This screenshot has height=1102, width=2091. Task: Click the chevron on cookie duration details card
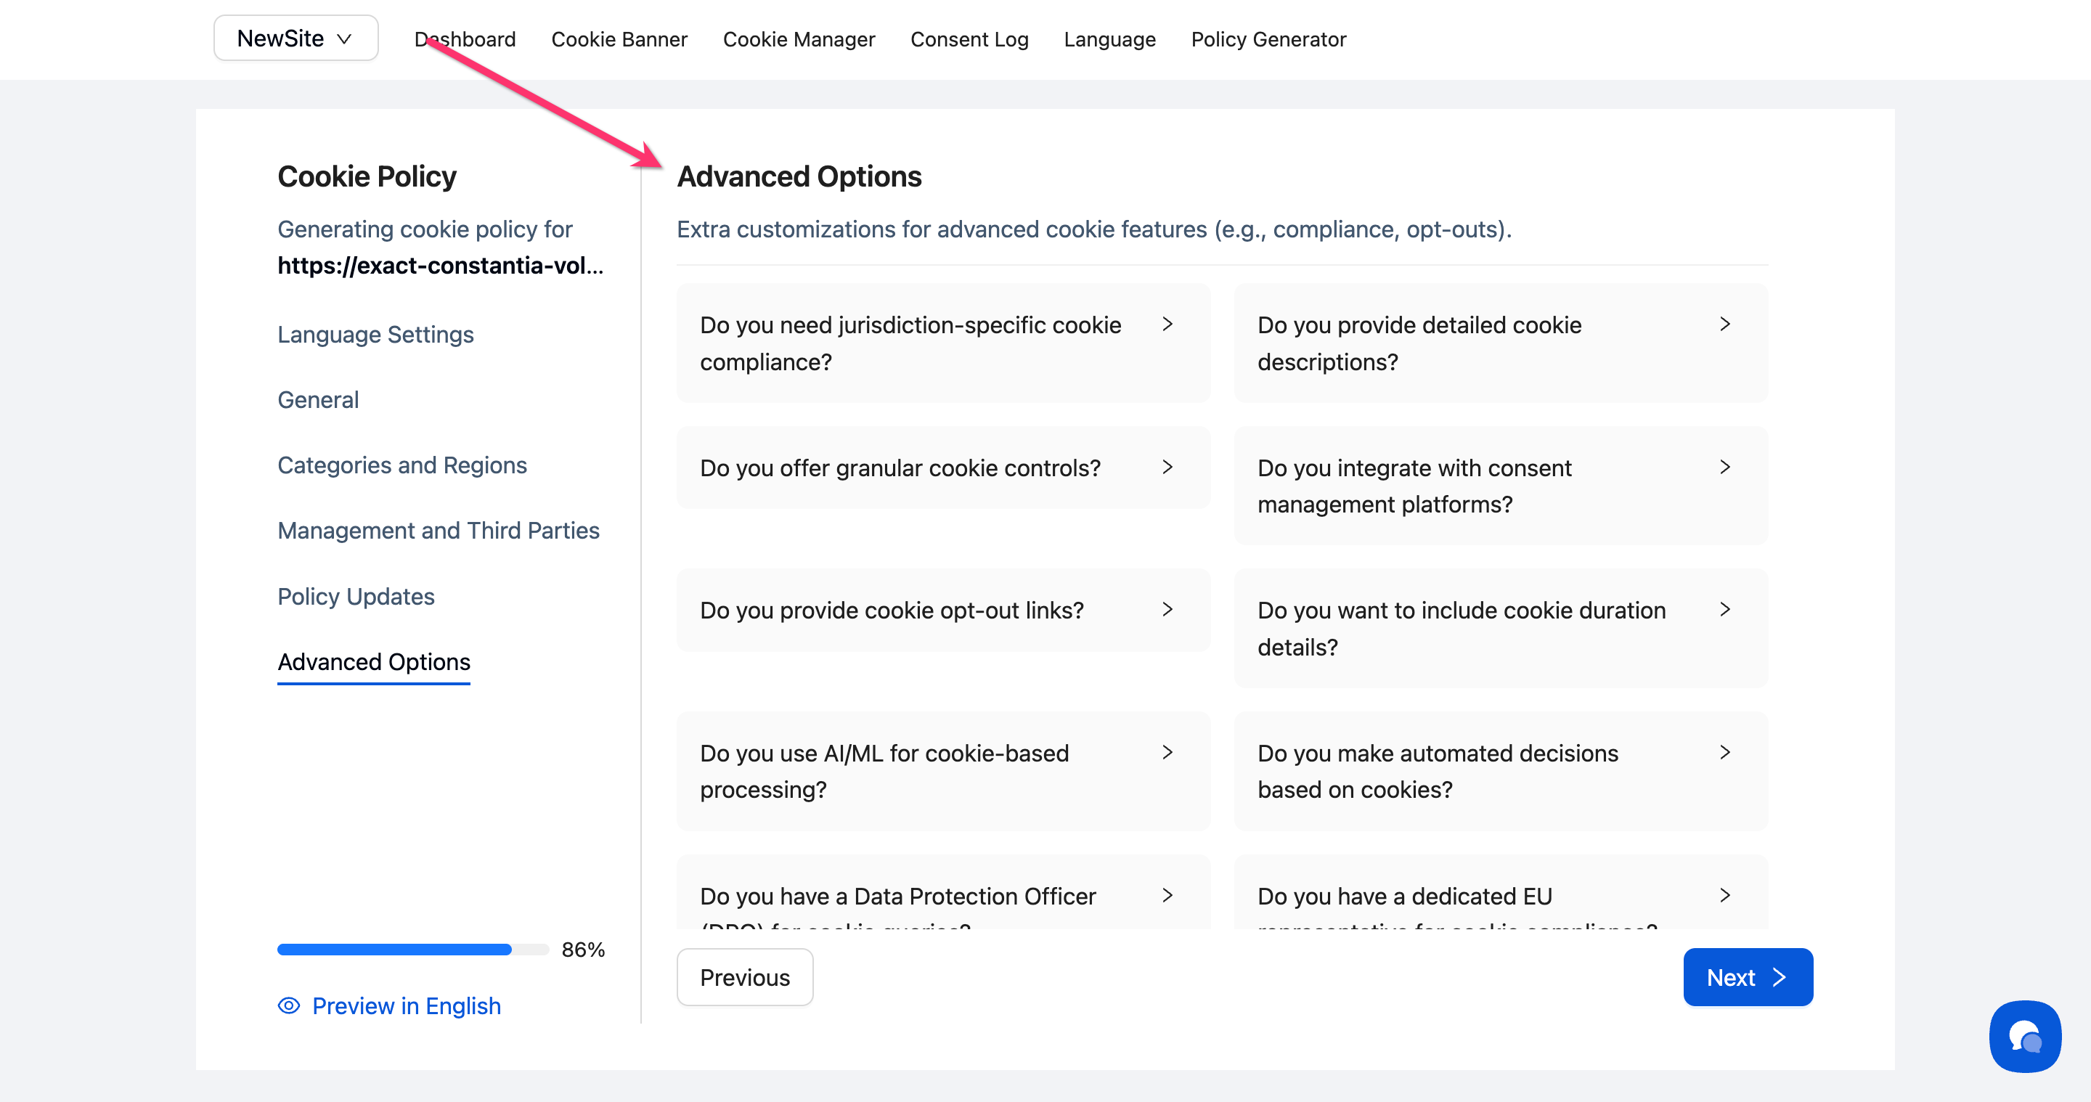1724,609
